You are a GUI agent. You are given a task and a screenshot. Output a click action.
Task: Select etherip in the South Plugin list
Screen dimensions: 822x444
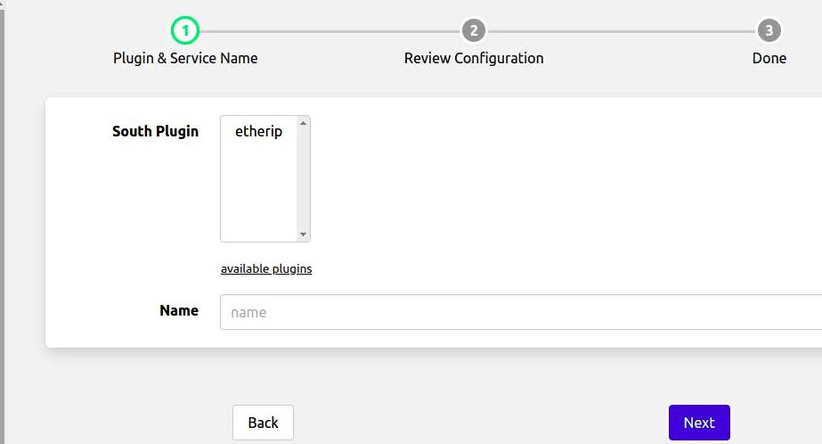point(258,132)
